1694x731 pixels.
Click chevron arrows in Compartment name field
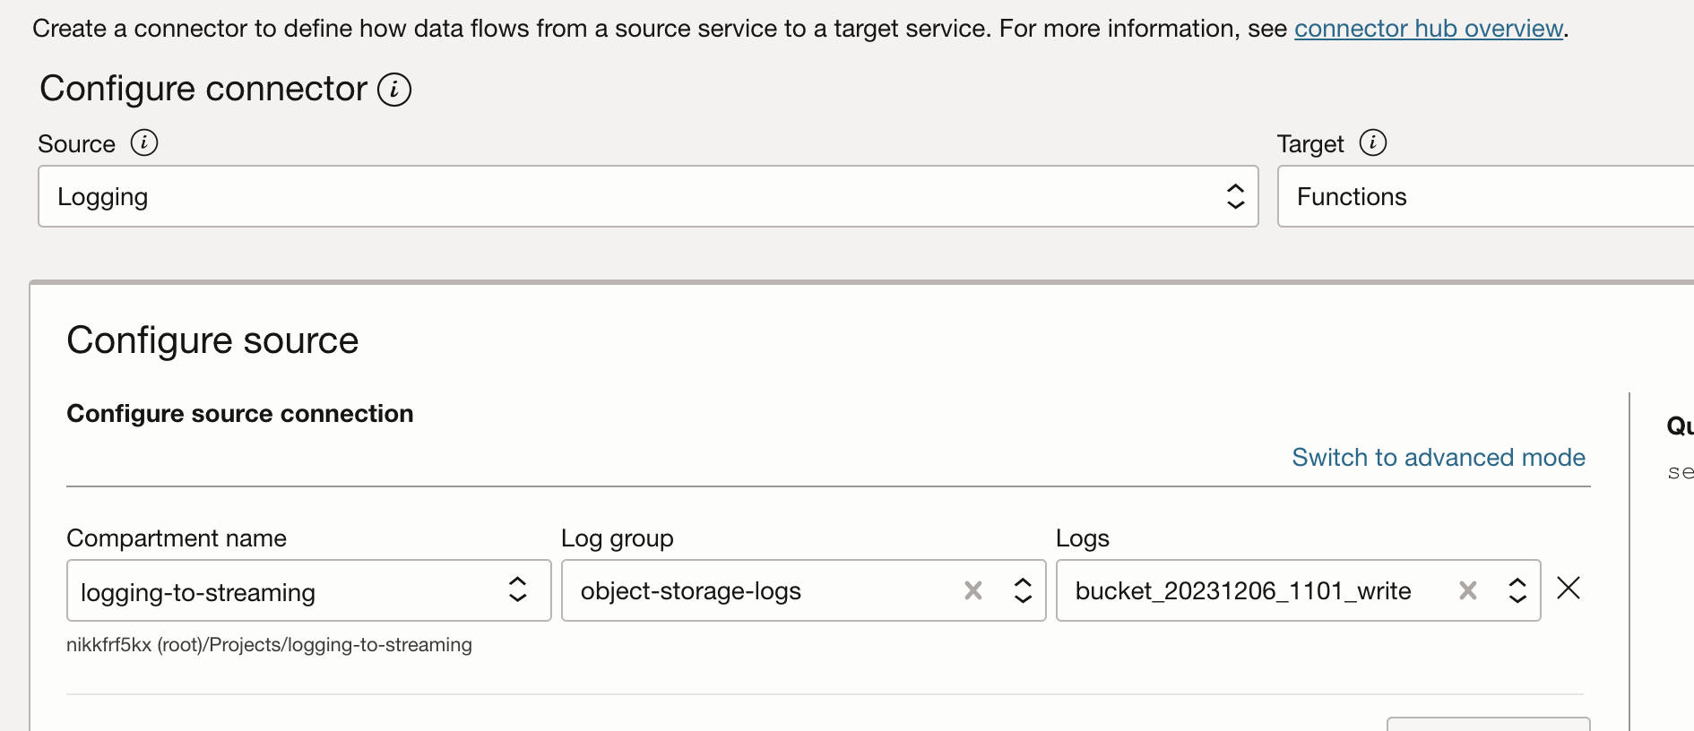point(518,589)
